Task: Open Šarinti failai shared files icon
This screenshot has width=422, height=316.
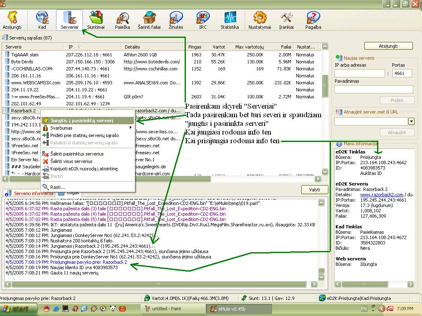Action: pos(149,20)
